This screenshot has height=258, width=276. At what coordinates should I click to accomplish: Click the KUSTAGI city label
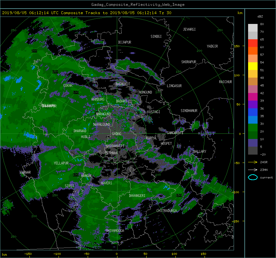coord(154,112)
